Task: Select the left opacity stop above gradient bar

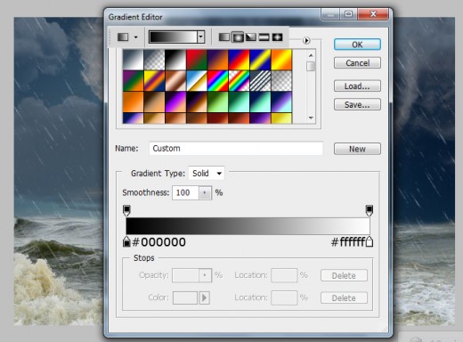Action: [126, 210]
